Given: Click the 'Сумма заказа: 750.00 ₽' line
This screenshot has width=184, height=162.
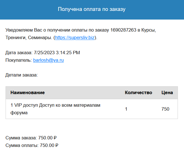Looking at the screenshot, I should click(x=31, y=138).
